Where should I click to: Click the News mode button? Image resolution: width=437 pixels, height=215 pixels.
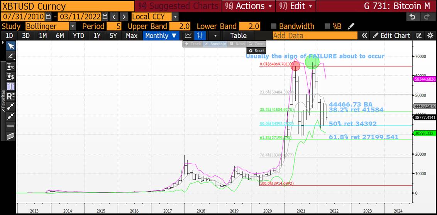pyautogui.click(x=237, y=44)
